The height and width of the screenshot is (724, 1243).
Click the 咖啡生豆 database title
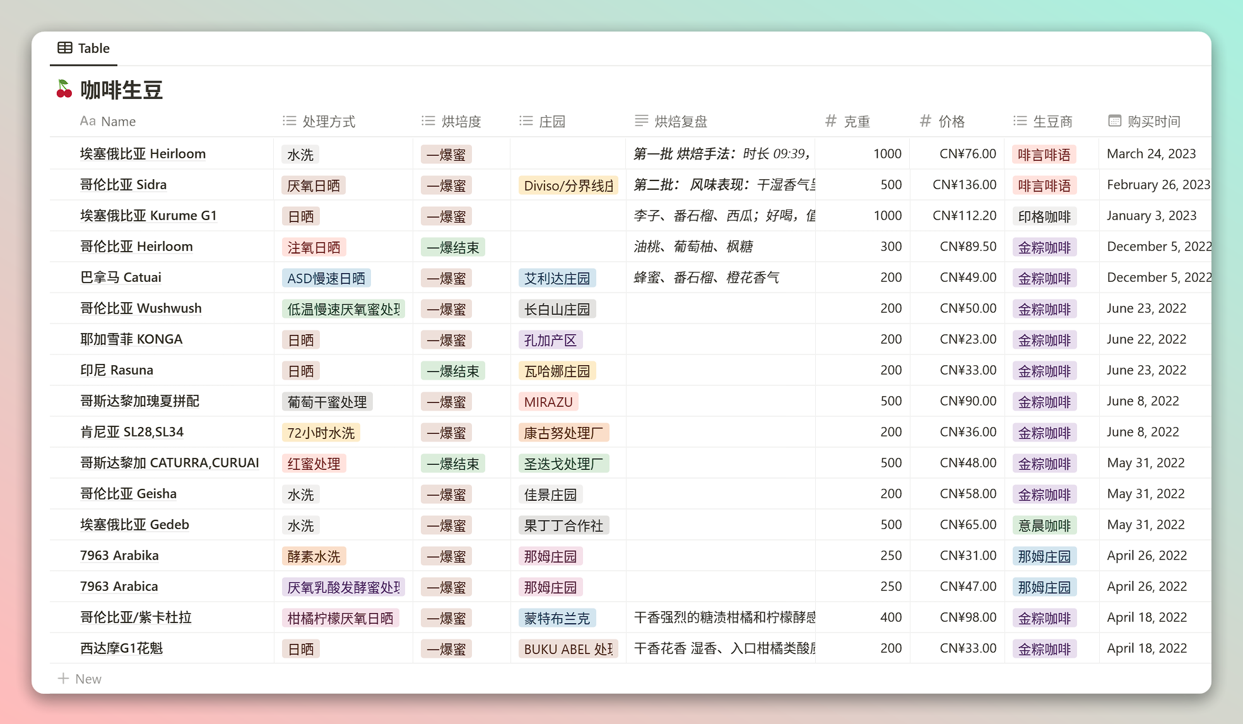(x=121, y=90)
